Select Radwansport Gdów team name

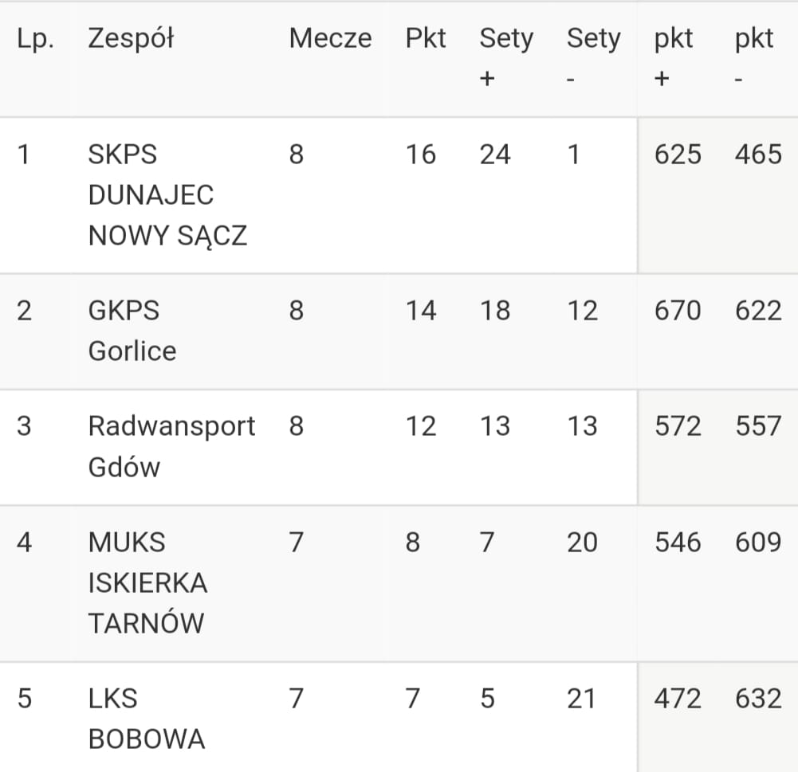click(171, 446)
